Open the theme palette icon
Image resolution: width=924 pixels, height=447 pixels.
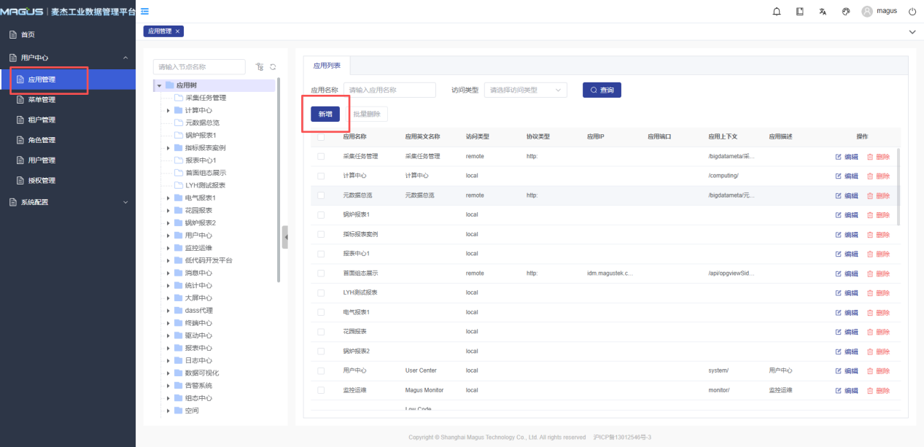[846, 12]
